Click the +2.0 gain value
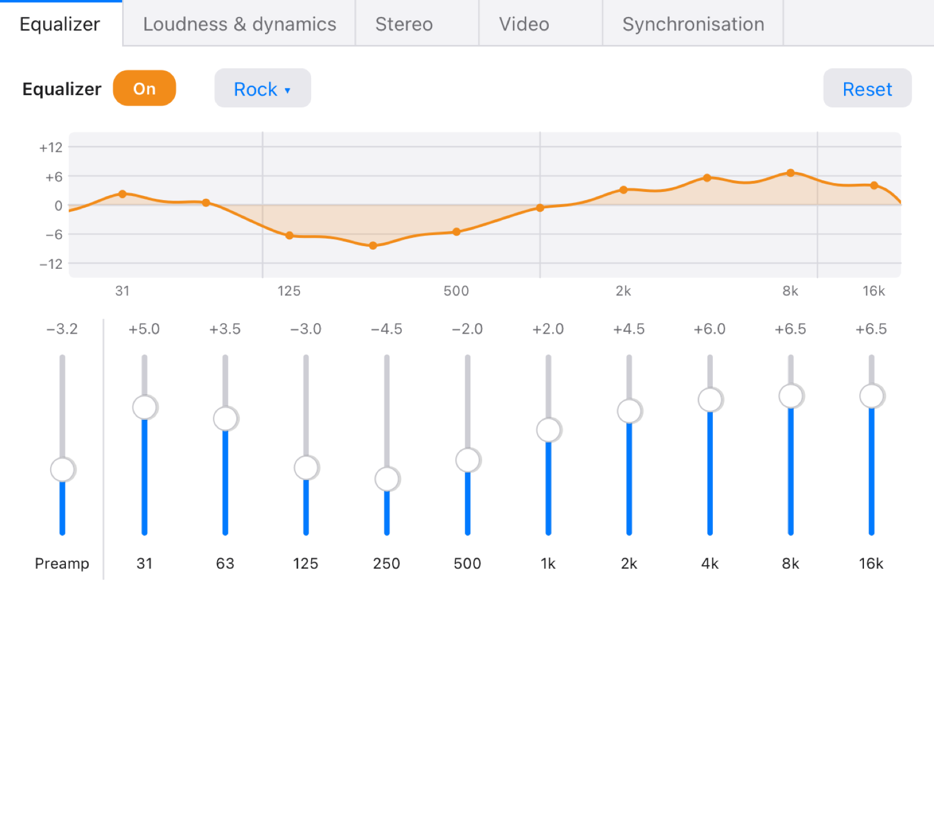 click(x=548, y=329)
